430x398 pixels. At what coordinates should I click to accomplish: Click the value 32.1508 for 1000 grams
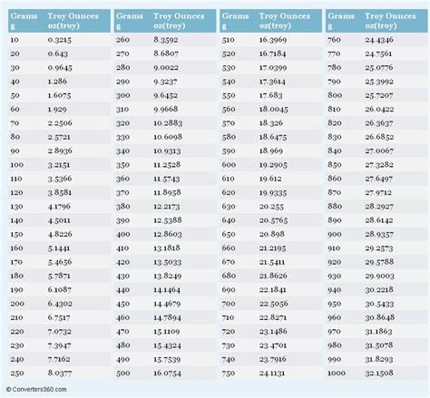point(379,374)
